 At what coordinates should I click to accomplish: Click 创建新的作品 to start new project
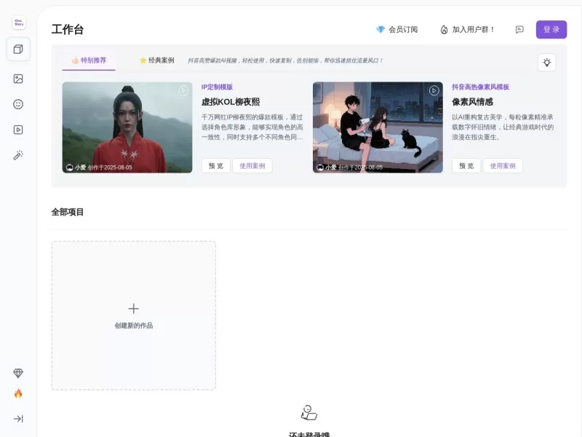pyautogui.click(x=133, y=315)
